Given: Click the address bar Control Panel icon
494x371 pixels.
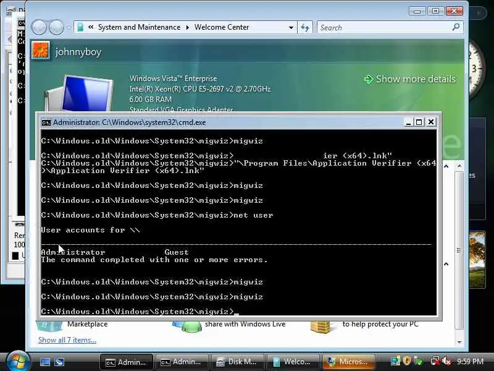Looking at the screenshot, I should [x=80, y=27].
